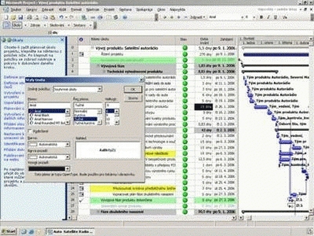The height and width of the screenshot is (236, 314).
Task: Click the Save toolbar icon
Action: click(20, 18)
